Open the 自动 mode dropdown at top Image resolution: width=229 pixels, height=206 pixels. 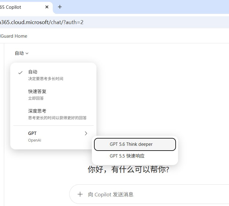pos(22,53)
